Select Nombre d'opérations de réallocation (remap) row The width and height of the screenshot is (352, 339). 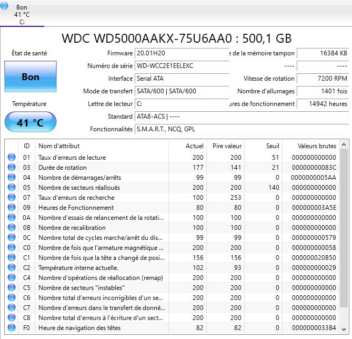(100, 278)
